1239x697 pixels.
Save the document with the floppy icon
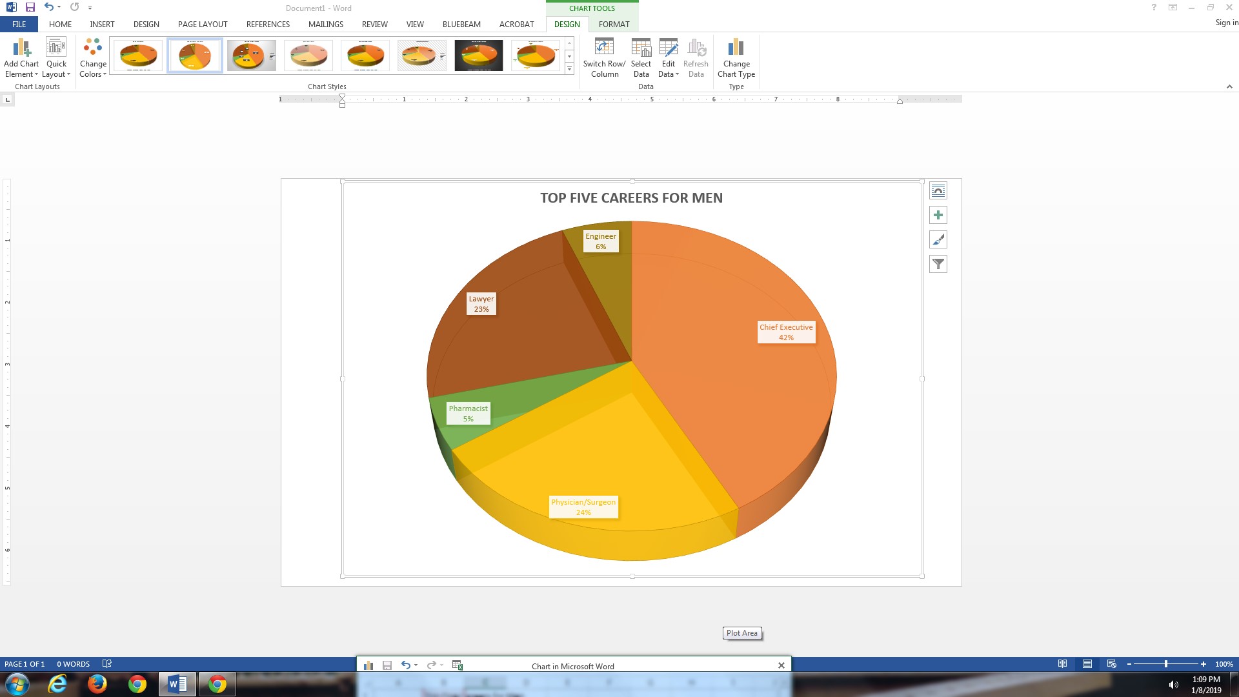30,7
